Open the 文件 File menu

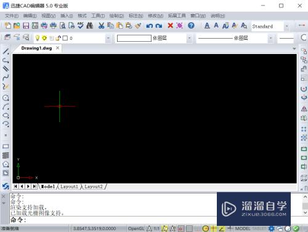pos(12,16)
